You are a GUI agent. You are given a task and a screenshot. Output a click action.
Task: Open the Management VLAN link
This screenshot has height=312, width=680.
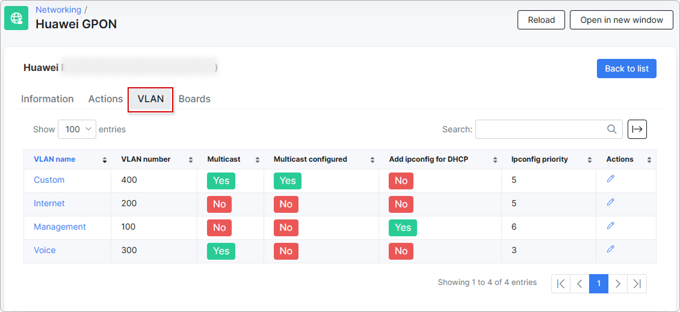click(x=60, y=227)
